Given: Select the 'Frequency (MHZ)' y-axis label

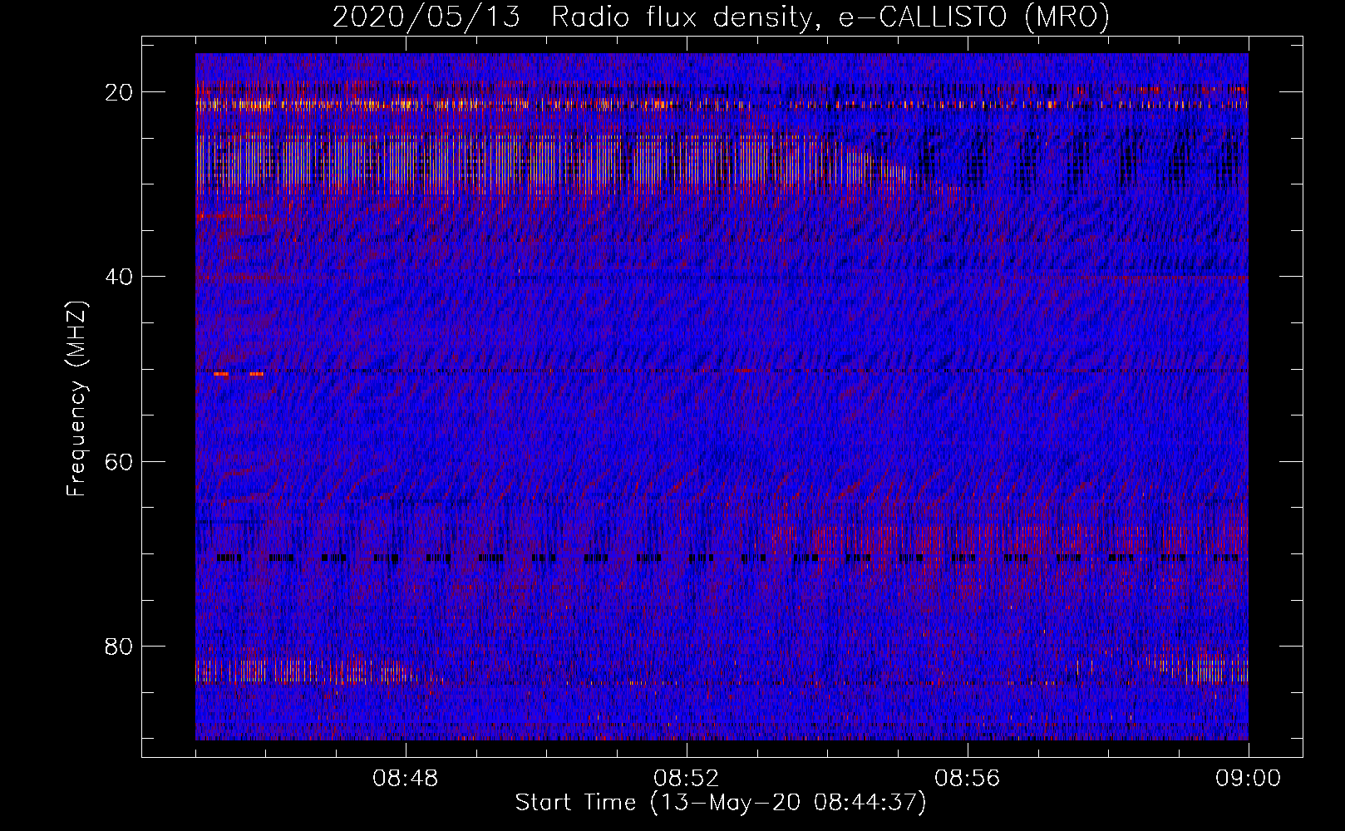Looking at the screenshot, I should click(76, 399).
